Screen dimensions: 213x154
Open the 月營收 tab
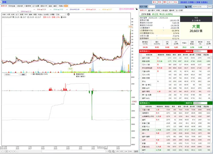(x=63, y=6)
